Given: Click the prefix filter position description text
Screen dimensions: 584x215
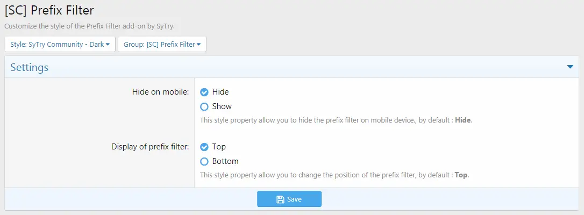Looking at the screenshot, I should point(334,175).
